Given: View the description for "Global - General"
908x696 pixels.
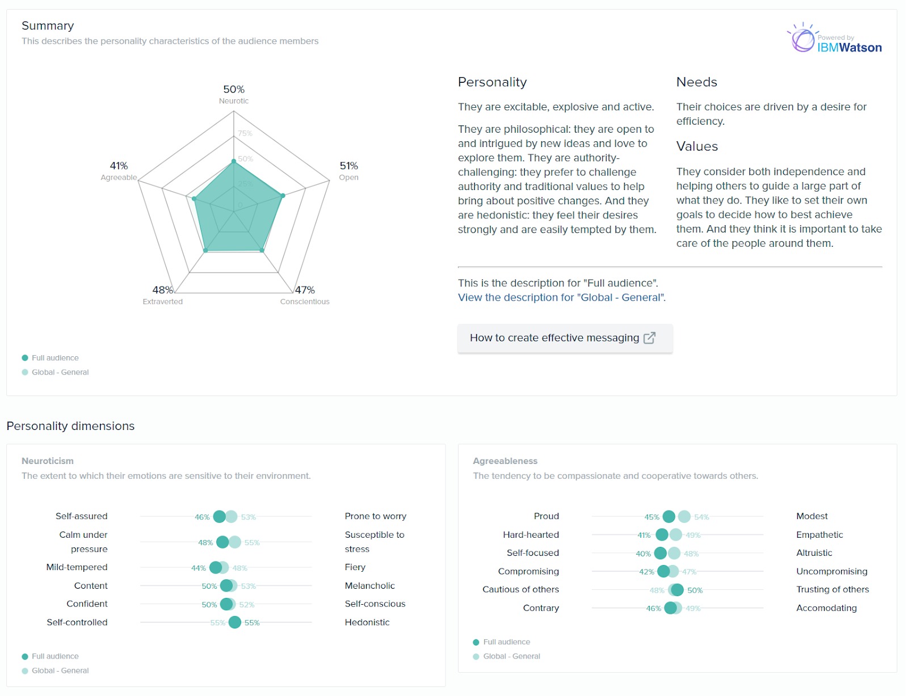Looking at the screenshot, I should 561,298.
